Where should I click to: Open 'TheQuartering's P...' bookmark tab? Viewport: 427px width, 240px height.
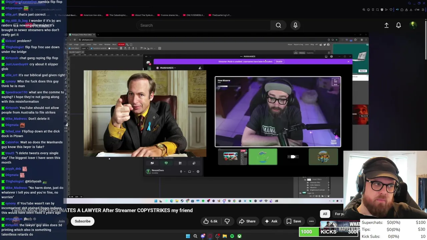[220, 15]
